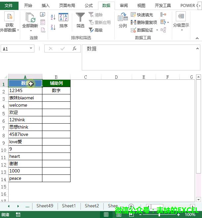Click zoom in plus button
The image size is (202, 218).
pyautogui.click(x=178, y=215)
